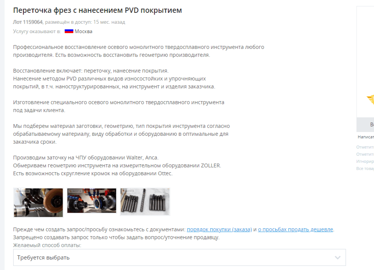
Task: Expand payment options via the chevron arrow
Action: click(x=337, y=258)
